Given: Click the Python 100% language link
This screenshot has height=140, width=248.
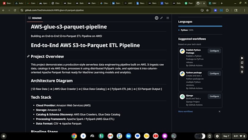Looking at the screenshot, I should (x=186, y=30).
